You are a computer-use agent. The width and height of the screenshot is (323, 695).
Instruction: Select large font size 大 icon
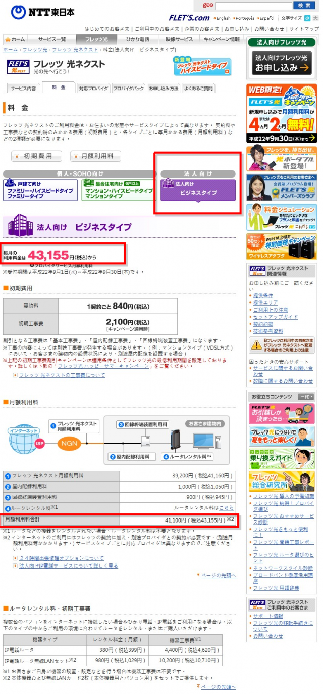(x=315, y=18)
